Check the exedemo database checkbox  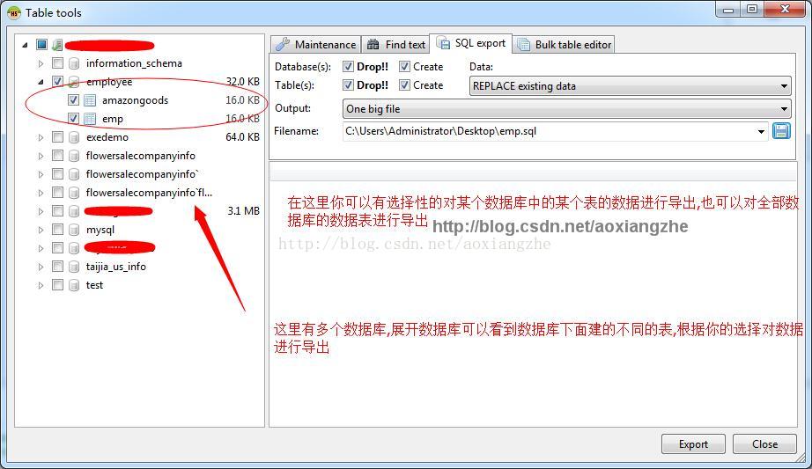[57, 137]
